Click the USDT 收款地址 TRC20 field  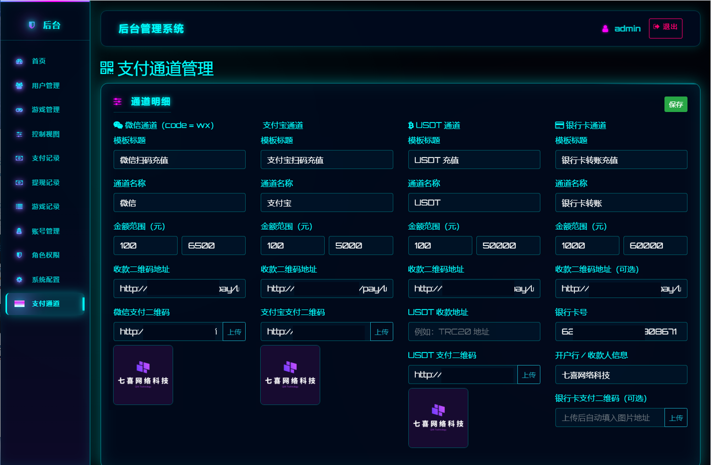[474, 331]
